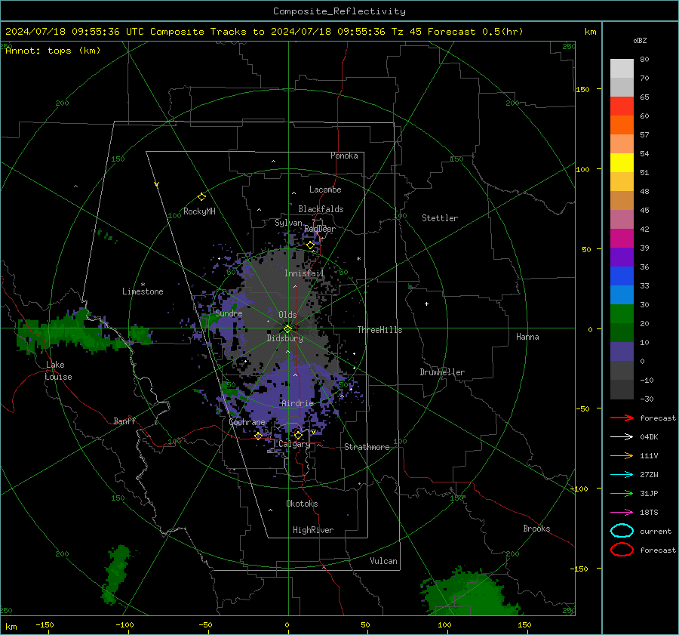This screenshot has width=679, height=635.
Task: Click the Okotoks city label
Action: (302, 504)
